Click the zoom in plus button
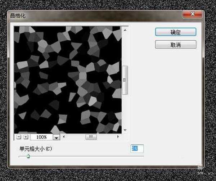The image size is (216, 181). [x=26, y=137]
